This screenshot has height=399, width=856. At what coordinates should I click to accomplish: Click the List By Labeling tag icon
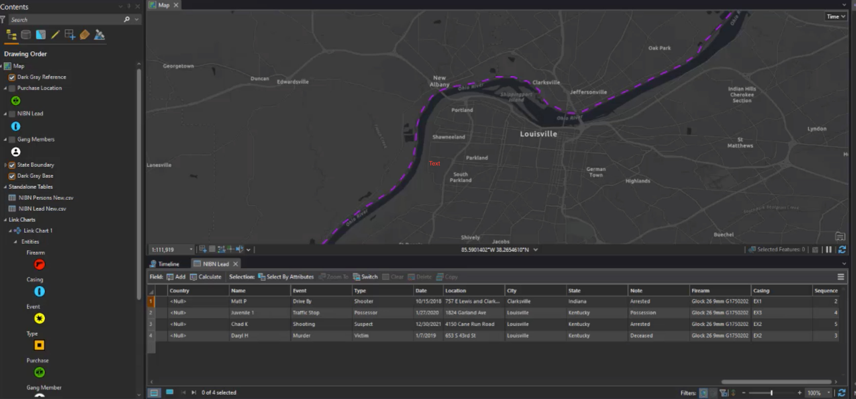coord(85,34)
